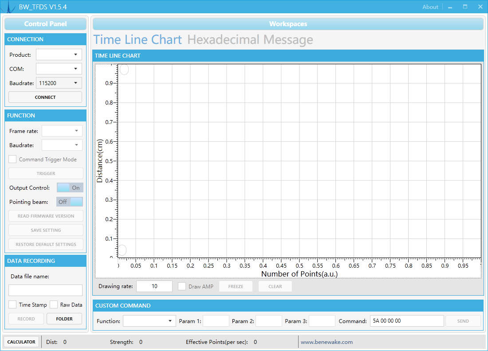Enable the Command Trigger Mode checkbox
Viewport: 488px width, 351px height.
tap(12, 159)
